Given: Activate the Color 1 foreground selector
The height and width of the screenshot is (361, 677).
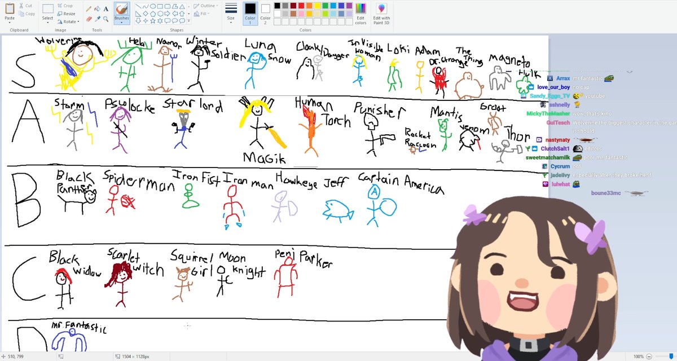Looking at the screenshot, I should tap(250, 12).
